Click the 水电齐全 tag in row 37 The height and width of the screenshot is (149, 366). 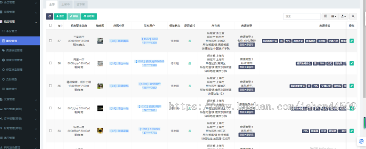tap(298, 41)
